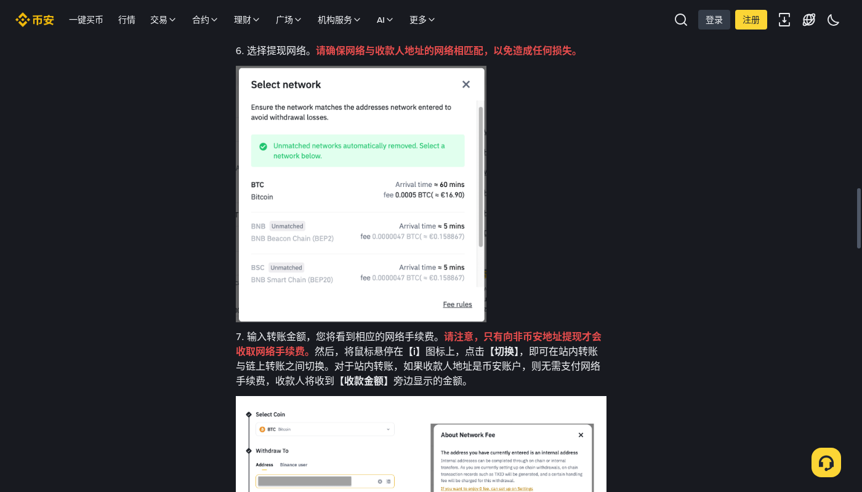This screenshot has width=862, height=492.
Task: Expand the AI dropdown menu
Action: [x=385, y=20]
